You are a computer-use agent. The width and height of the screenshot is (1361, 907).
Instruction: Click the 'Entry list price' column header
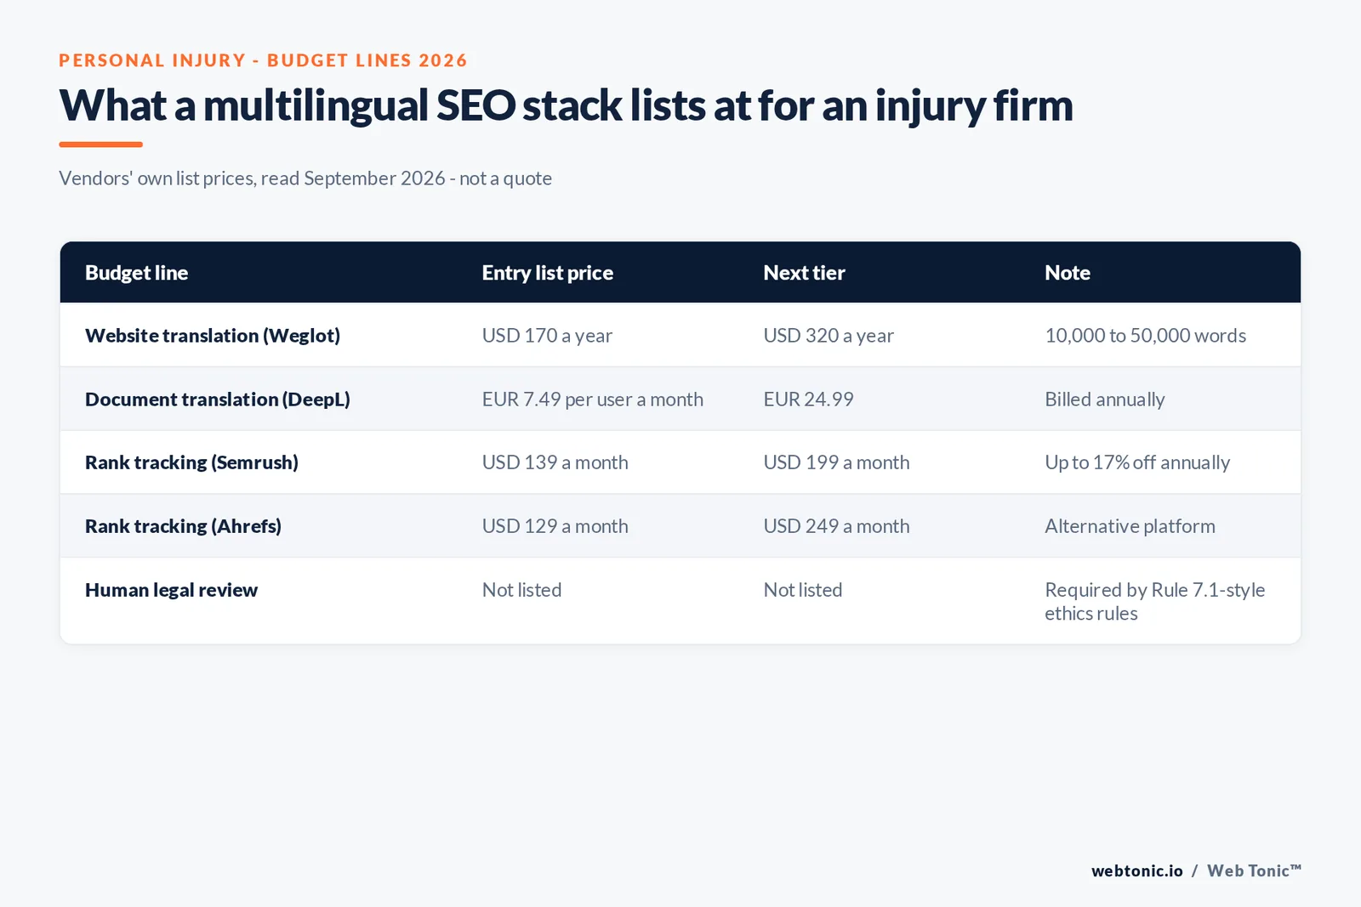[547, 273]
